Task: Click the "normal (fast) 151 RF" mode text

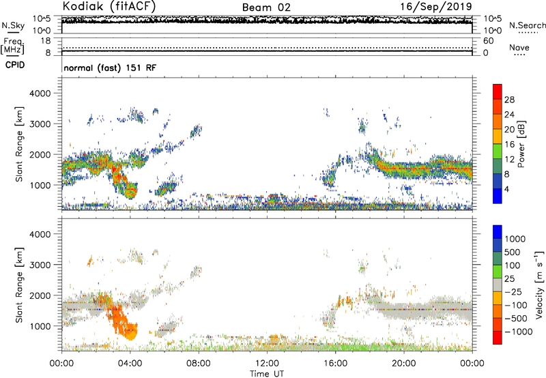Action: tap(110, 68)
